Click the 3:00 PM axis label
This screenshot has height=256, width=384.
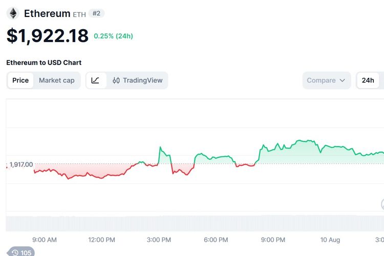(159, 240)
